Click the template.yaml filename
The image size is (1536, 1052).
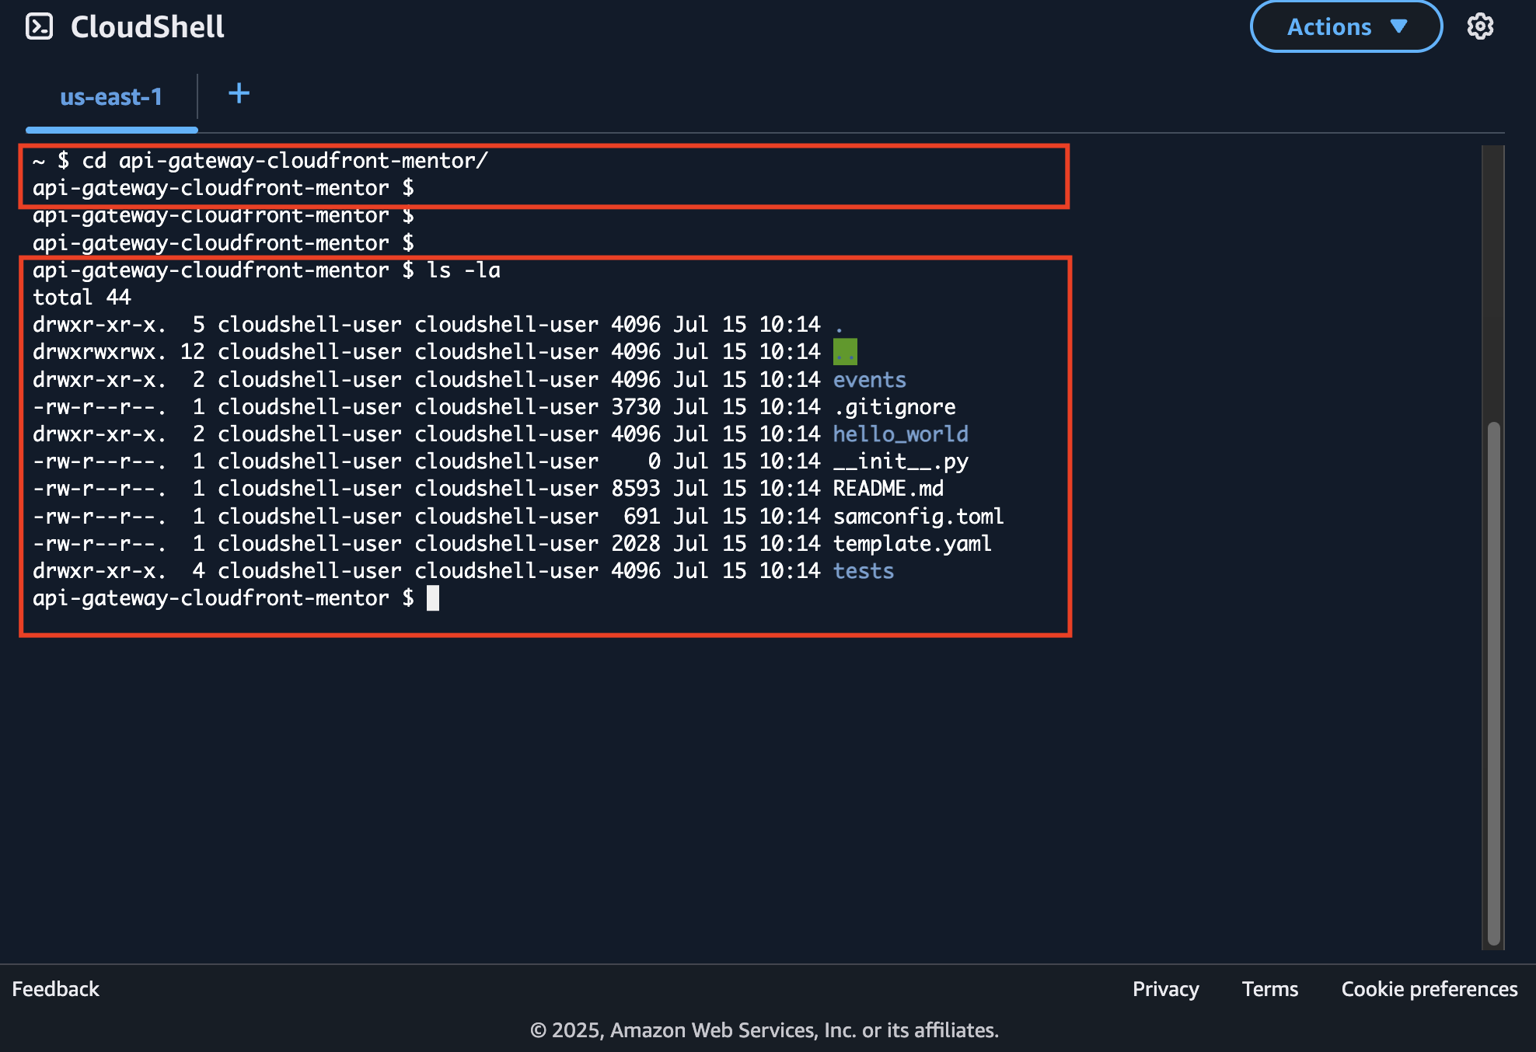pos(912,544)
